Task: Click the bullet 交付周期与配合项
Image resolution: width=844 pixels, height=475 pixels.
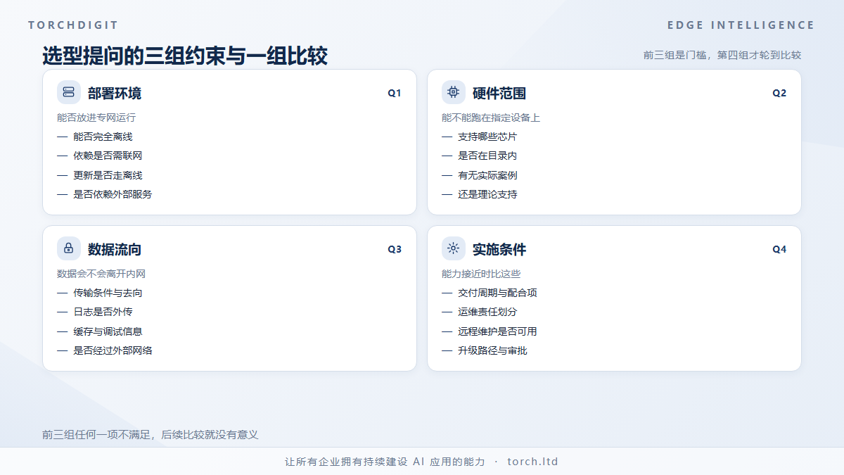Action: (497, 293)
